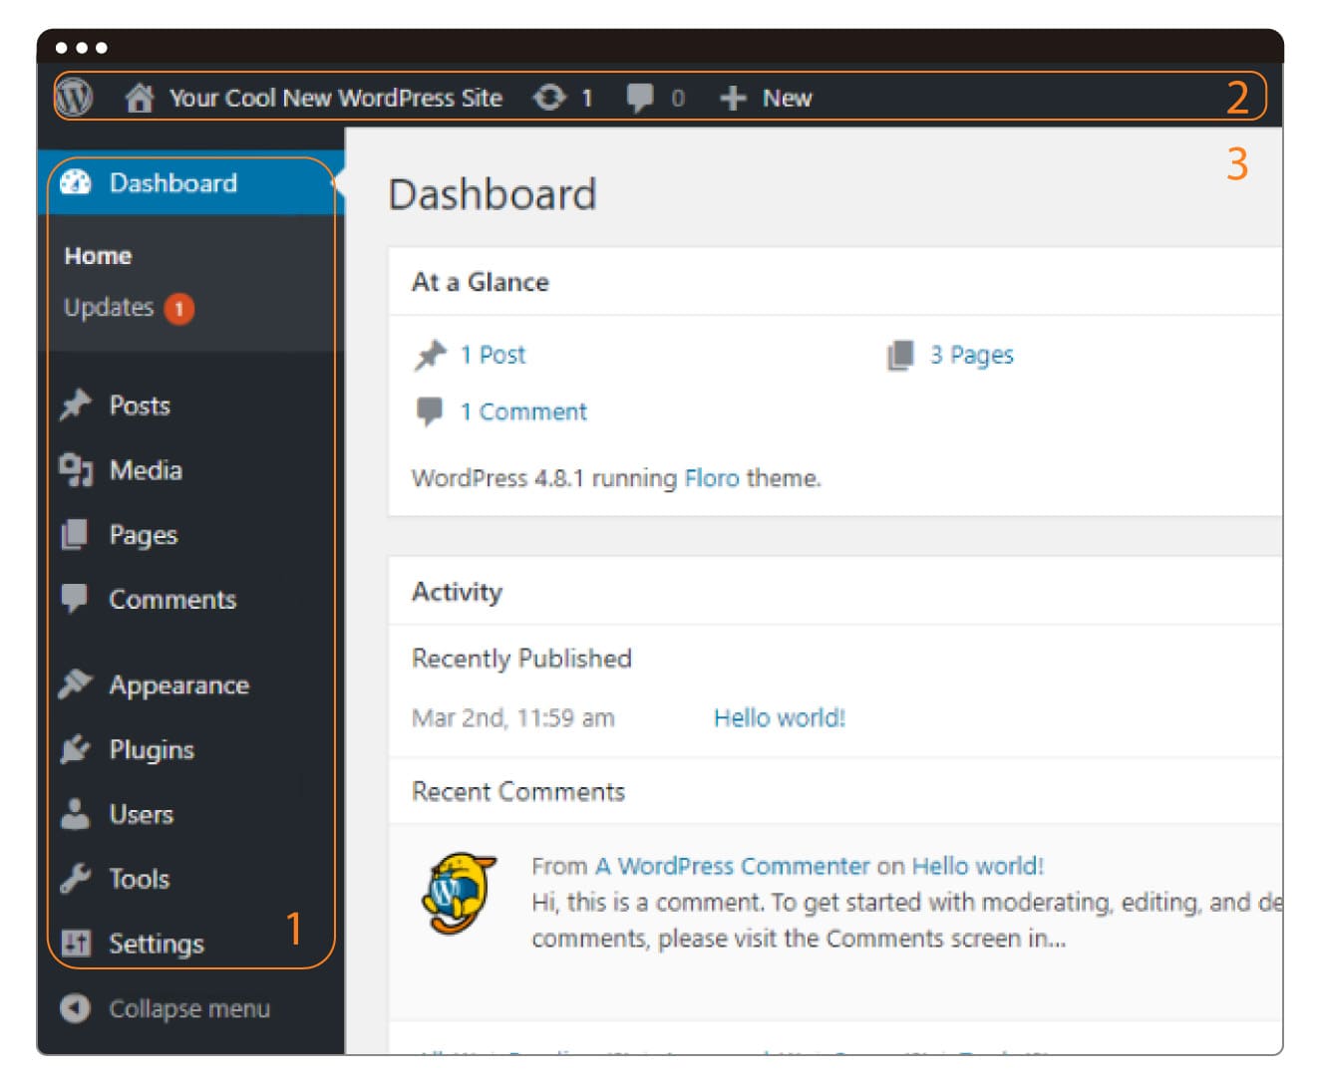Image resolution: width=1321 pixels, height=1087 pixels.
Task: Click the orange Updates count badge
Action: [179, 309]
